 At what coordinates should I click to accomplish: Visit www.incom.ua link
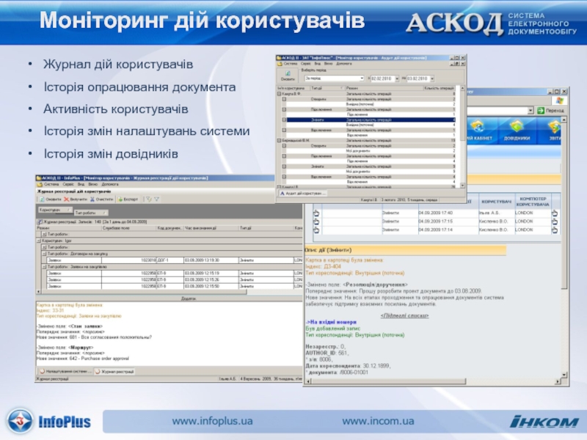[378, 421]
